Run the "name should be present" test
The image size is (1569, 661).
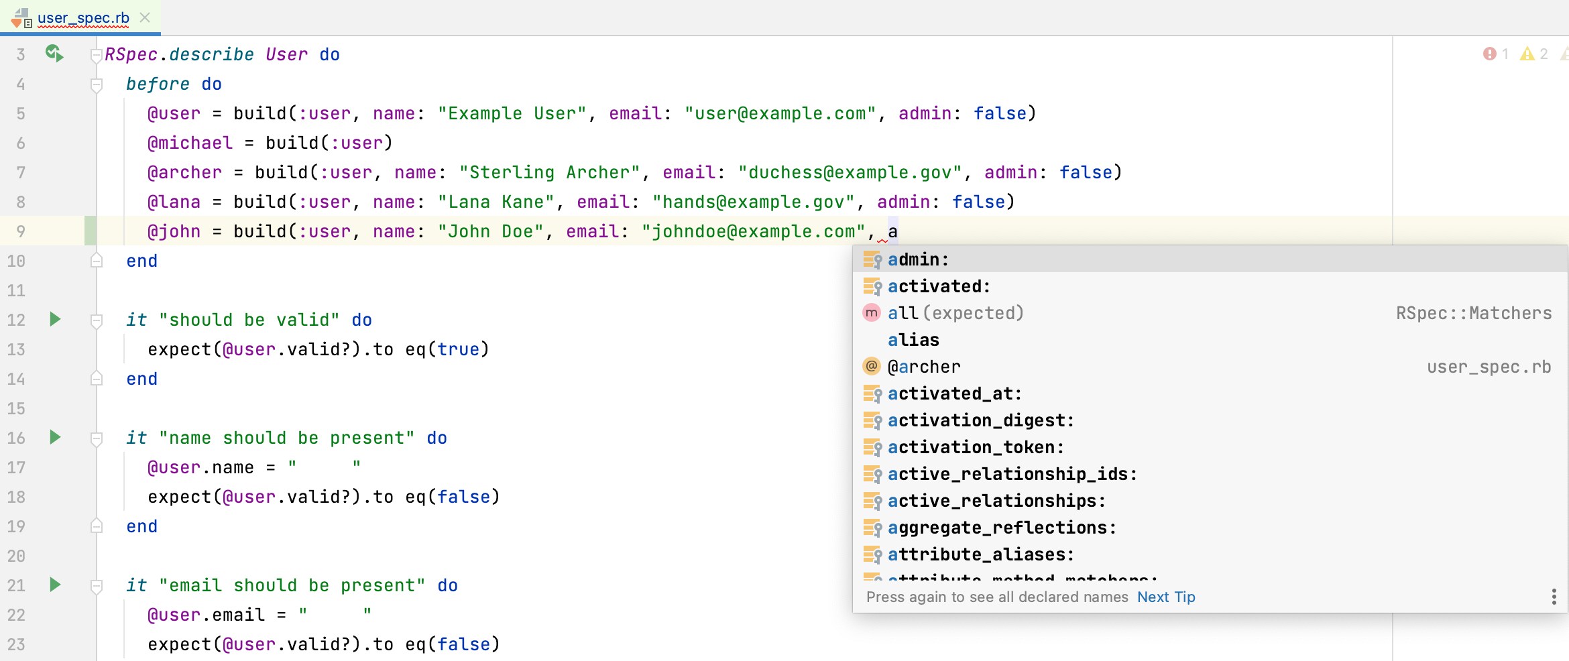(x=54, y=438)
